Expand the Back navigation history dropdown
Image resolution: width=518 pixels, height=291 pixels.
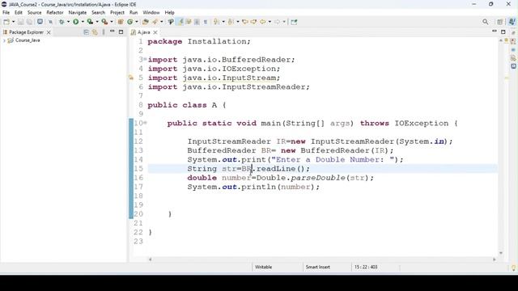[270, 22]
